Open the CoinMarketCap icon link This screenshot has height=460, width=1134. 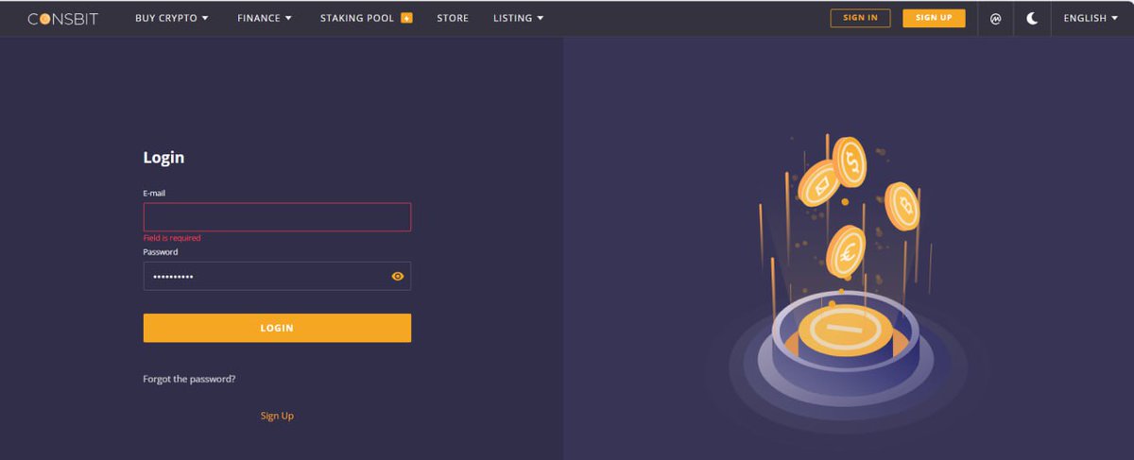(995, 18)
